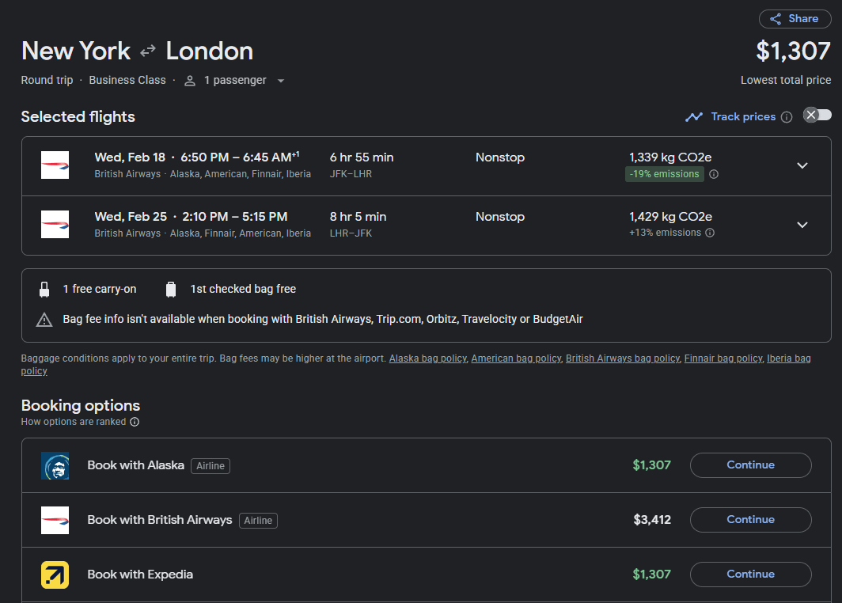Open the 1 passenger dropdown
The height and width of the screenshot is (603, 842).
tap(234, 80)
